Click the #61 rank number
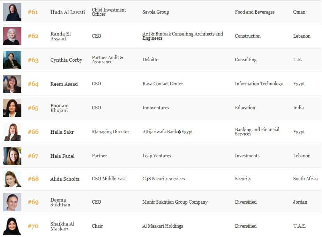Screen dimensions: 322x237 [33, 12]
